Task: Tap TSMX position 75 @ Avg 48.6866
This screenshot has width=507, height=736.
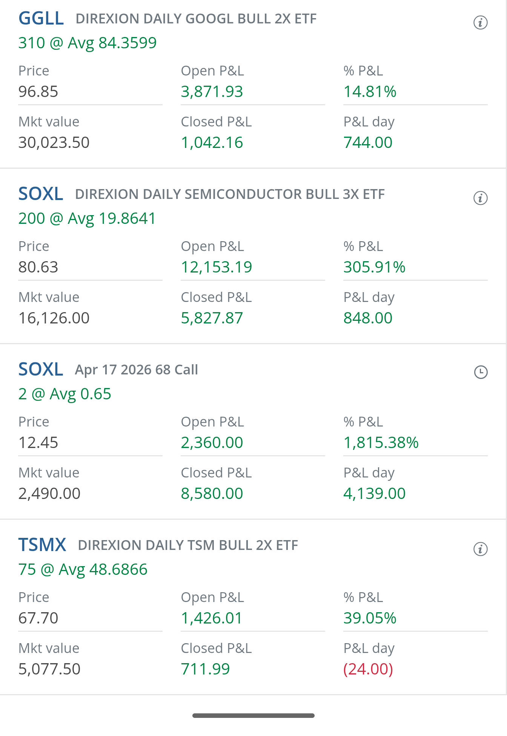Action: (83, 570)
